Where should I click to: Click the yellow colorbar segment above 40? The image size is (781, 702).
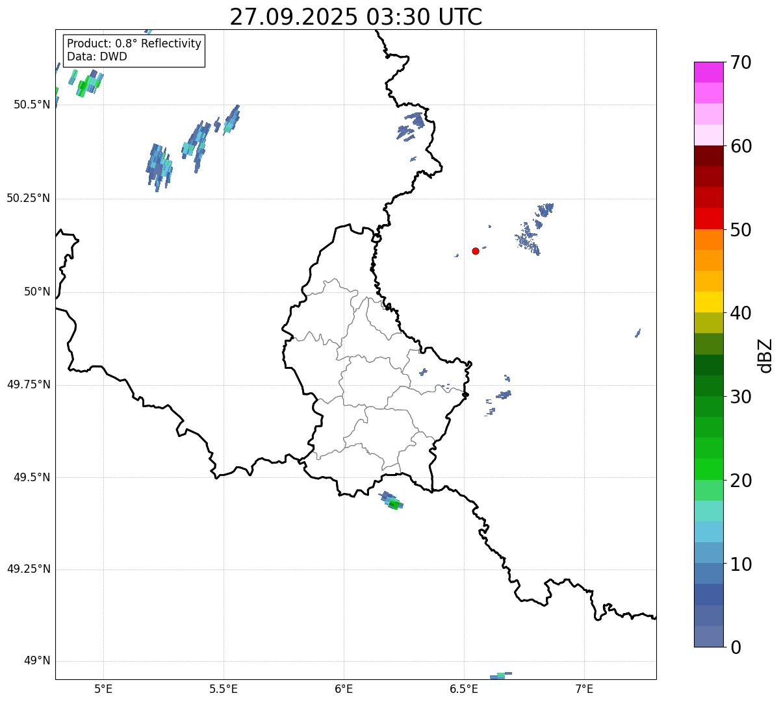click(x=709, y=302)
